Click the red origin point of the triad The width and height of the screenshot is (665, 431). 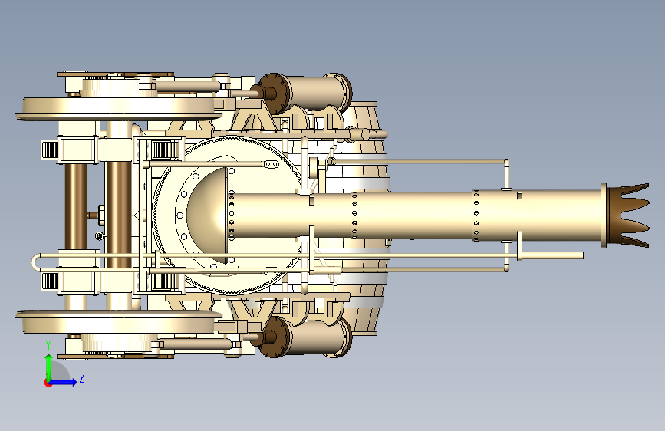(x=47, y=383)
